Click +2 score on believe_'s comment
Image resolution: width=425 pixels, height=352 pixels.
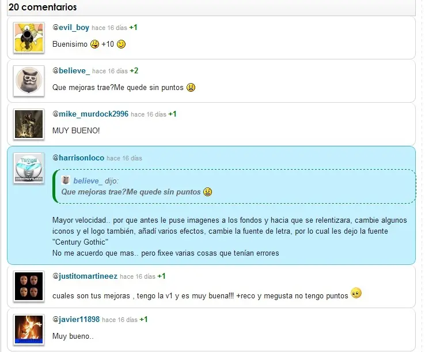click(134, 70)
